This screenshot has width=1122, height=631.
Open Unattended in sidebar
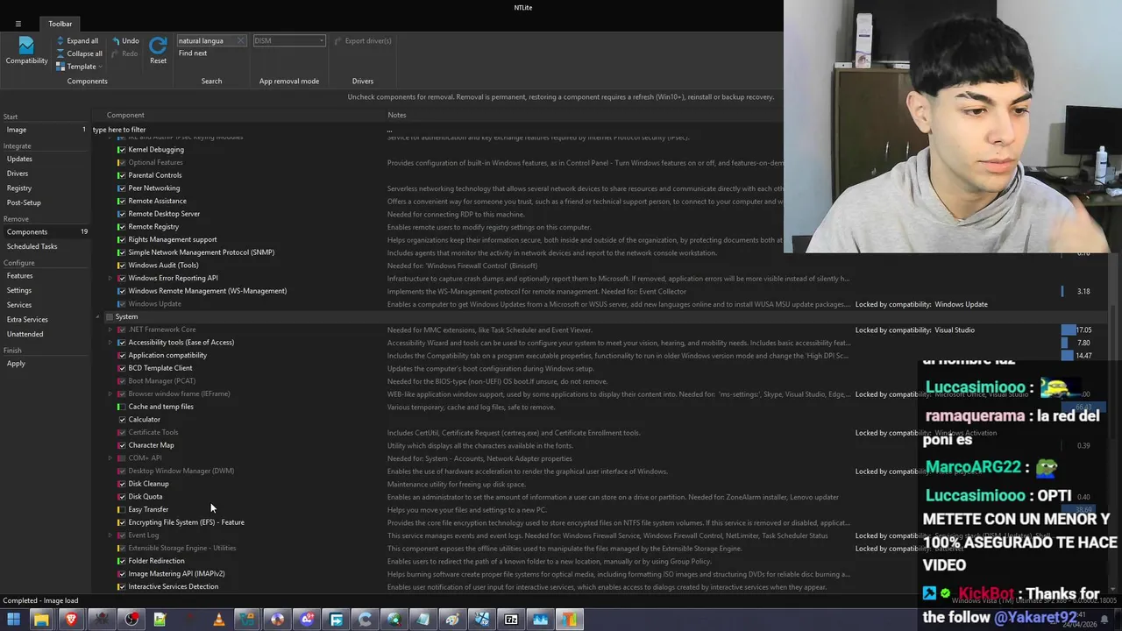coord(25,334)
